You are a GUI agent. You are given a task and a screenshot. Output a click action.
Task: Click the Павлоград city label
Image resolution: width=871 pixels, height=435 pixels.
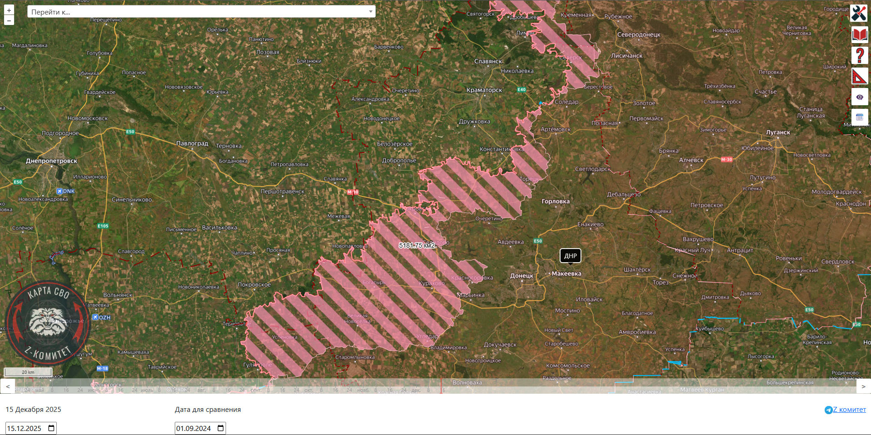[x=192, y=143]
